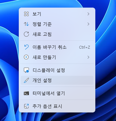This screenshot has width=116, height=121.
Task: Expand the 새로 만들기 submenu chevron
Action: 88,57
